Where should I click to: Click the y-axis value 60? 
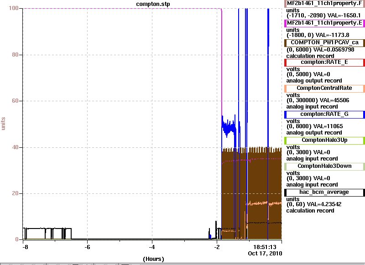(15, 101)
